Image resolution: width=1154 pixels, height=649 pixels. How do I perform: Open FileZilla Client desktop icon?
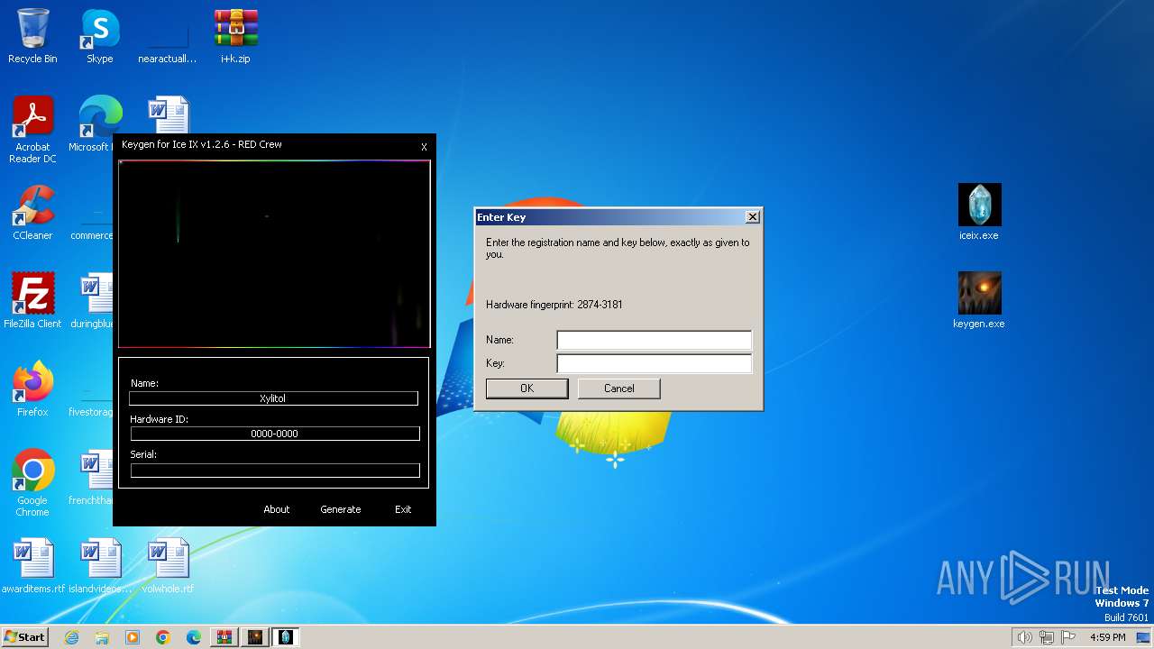pos(32,301)
